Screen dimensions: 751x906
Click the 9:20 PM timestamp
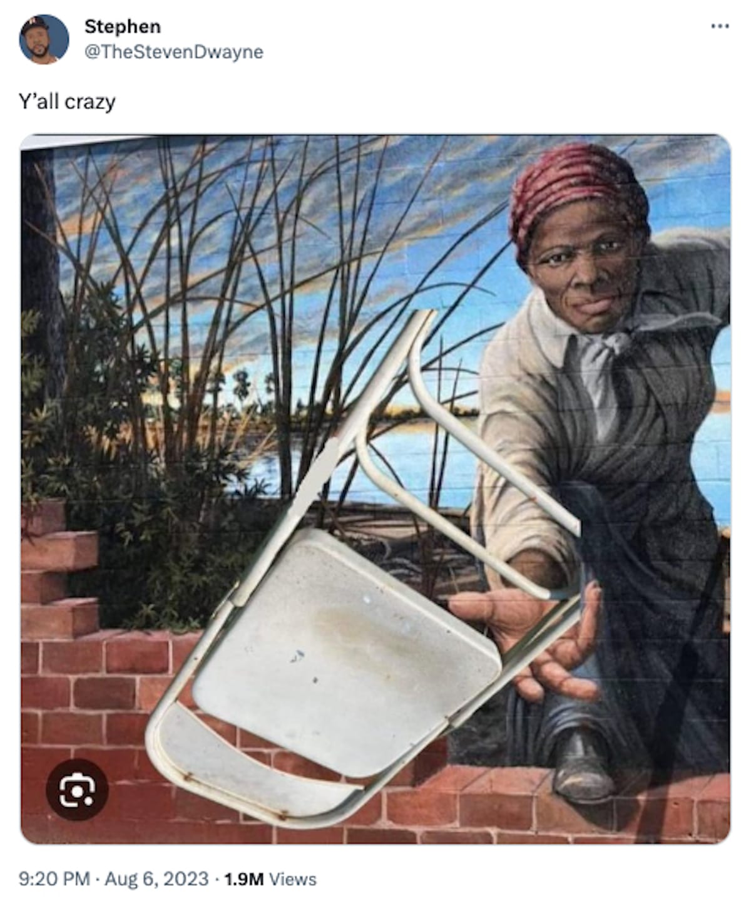(54, 879)
